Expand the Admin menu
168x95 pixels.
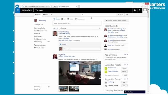click(x=37, y=89)
